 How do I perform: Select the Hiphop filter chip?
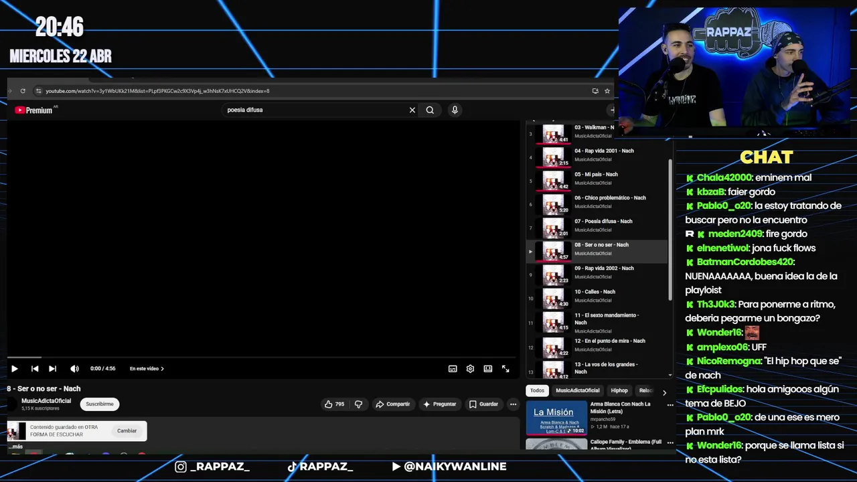(x=619, y=391)
